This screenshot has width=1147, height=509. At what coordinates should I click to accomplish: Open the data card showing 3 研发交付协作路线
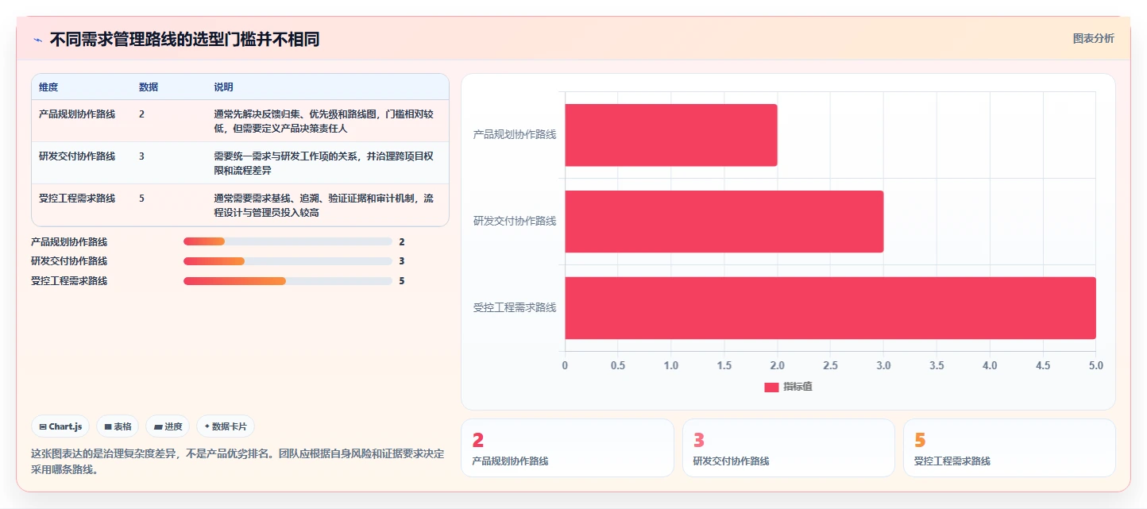(789, 448)
